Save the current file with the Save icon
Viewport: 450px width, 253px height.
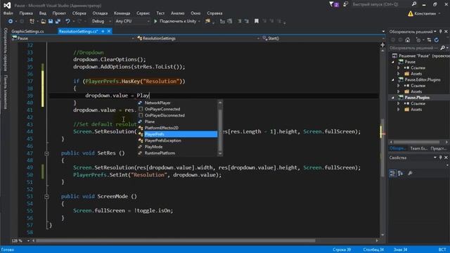51,21
